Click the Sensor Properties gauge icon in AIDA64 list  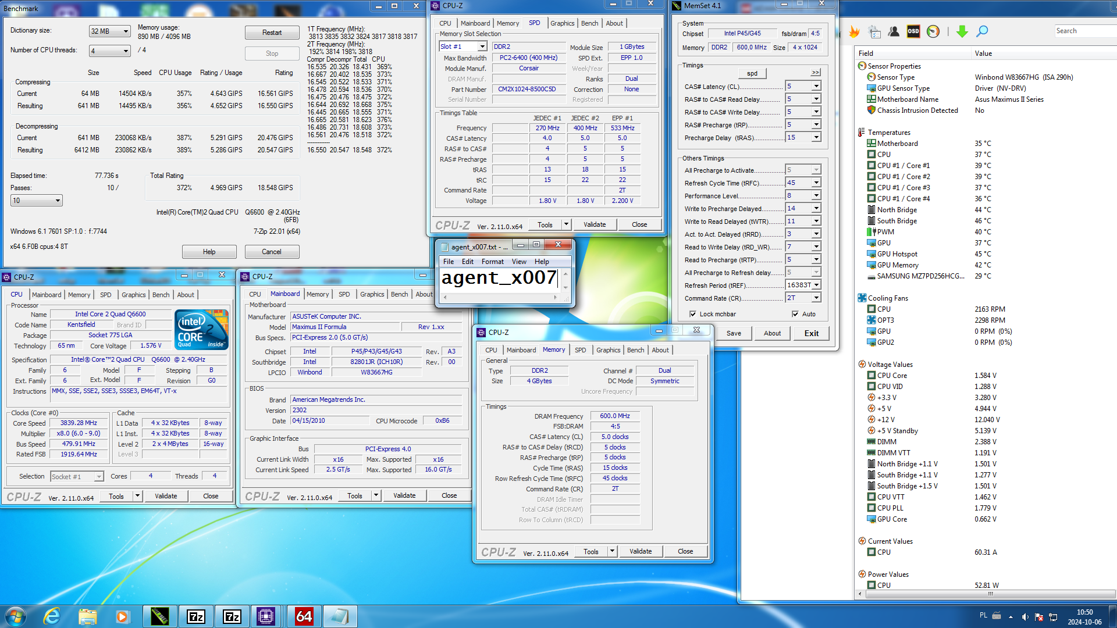(862, 66)
